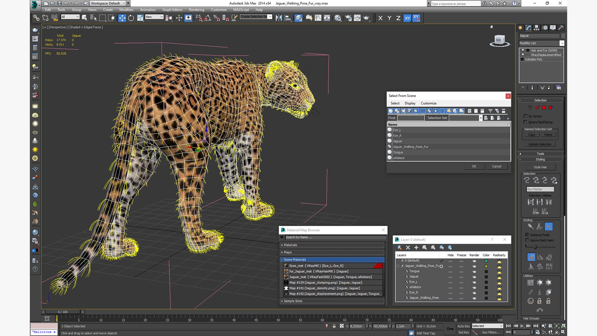The width and height of the screenshot is (597, 336).
Task: Toggle Freeze for the Jaguar layer row
Action: click(x=461, y=277)
